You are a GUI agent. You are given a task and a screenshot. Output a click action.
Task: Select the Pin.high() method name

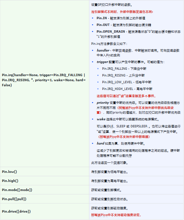pyautogui.click(x=10, y=181)
